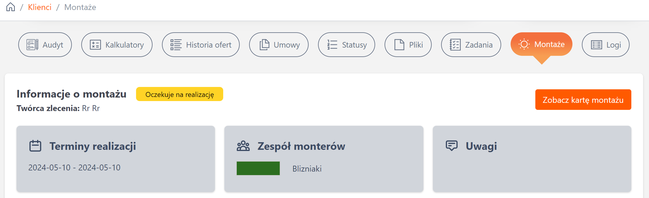Click the Oczekuje na realizację status badge
The width and height of the screenshot is (649, 198).
(180, 94)
